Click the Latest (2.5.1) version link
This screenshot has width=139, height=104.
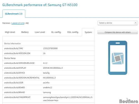click(x=18, y=23)
